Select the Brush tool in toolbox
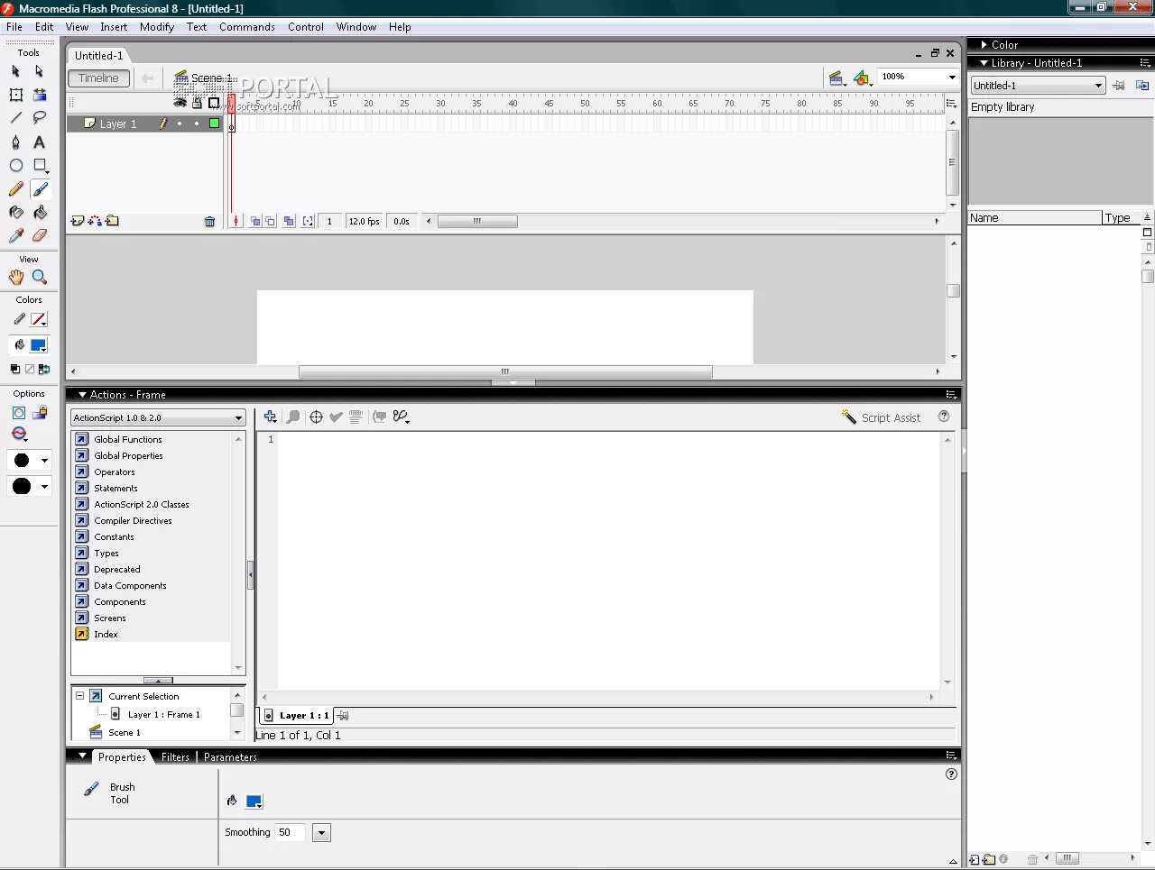Image resolution: width=1155 pixels, height=870 pixels. point(39,189)
